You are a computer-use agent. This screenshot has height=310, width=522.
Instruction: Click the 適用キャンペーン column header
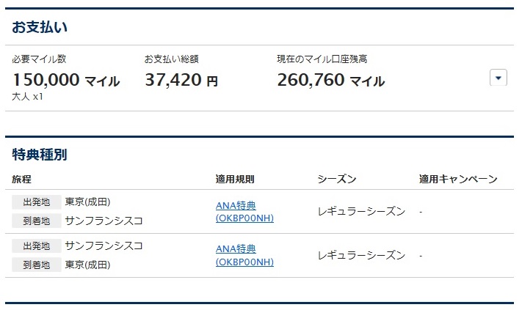tap(457, 179)
